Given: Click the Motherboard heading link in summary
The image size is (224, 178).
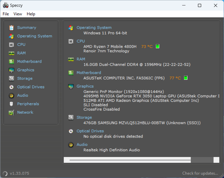Looking at the screenshot, I should click(x=89, y=73).
